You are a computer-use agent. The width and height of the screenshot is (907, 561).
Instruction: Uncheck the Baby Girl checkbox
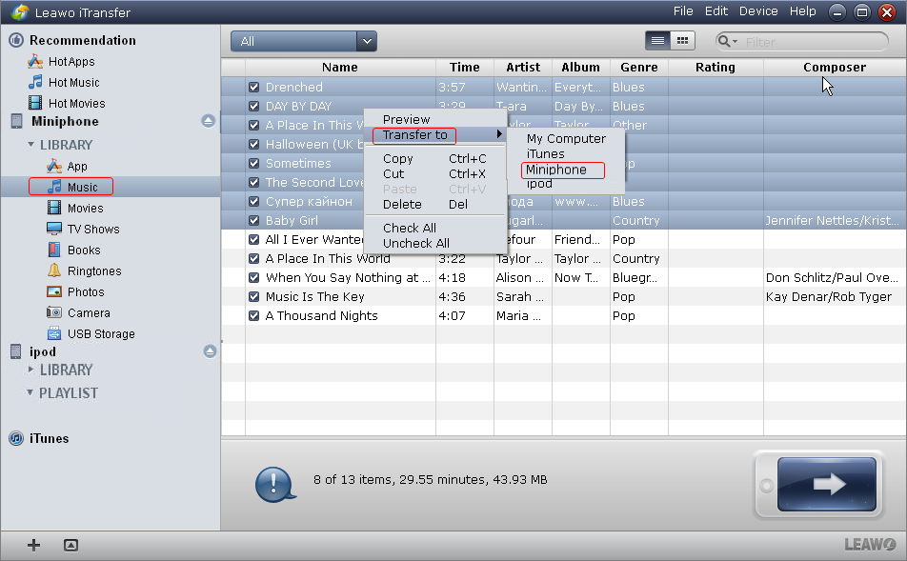click(253, 221)
